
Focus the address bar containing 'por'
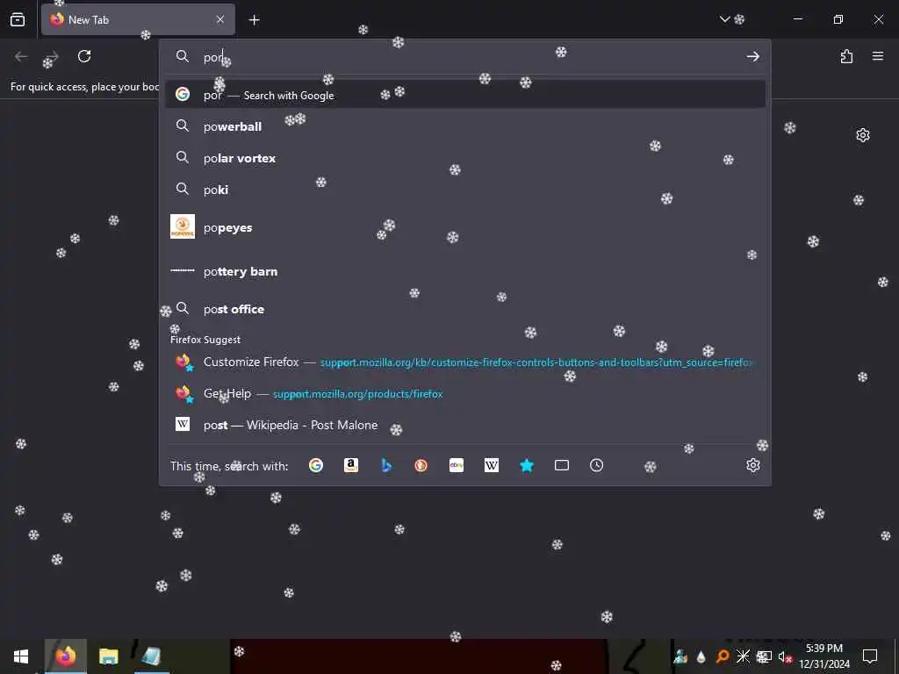[x=464, y=57]
